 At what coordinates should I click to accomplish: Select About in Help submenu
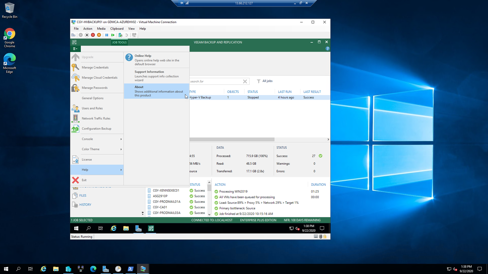tap(156, 91)
